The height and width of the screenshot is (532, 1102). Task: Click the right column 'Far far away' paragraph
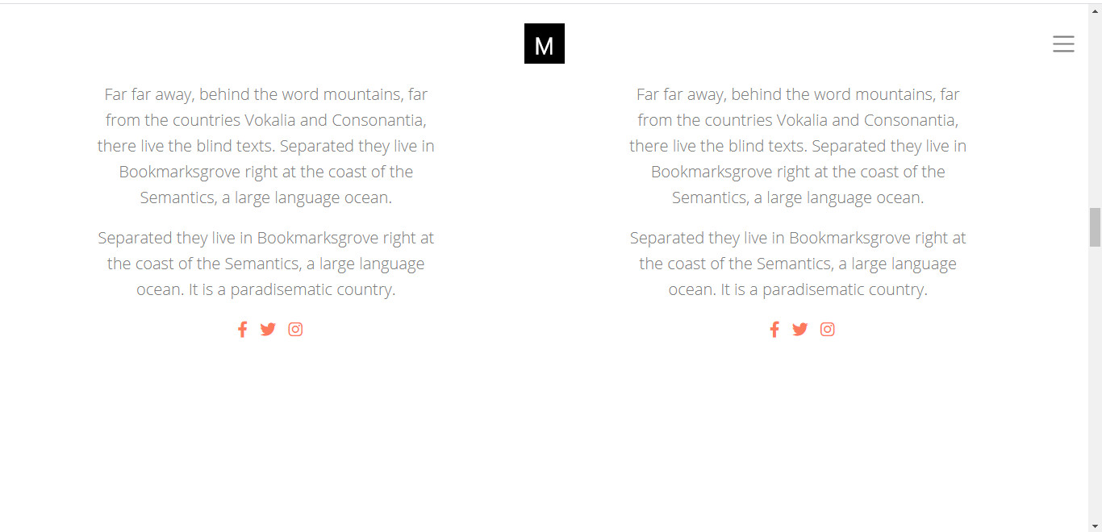(x=798, y=146)
